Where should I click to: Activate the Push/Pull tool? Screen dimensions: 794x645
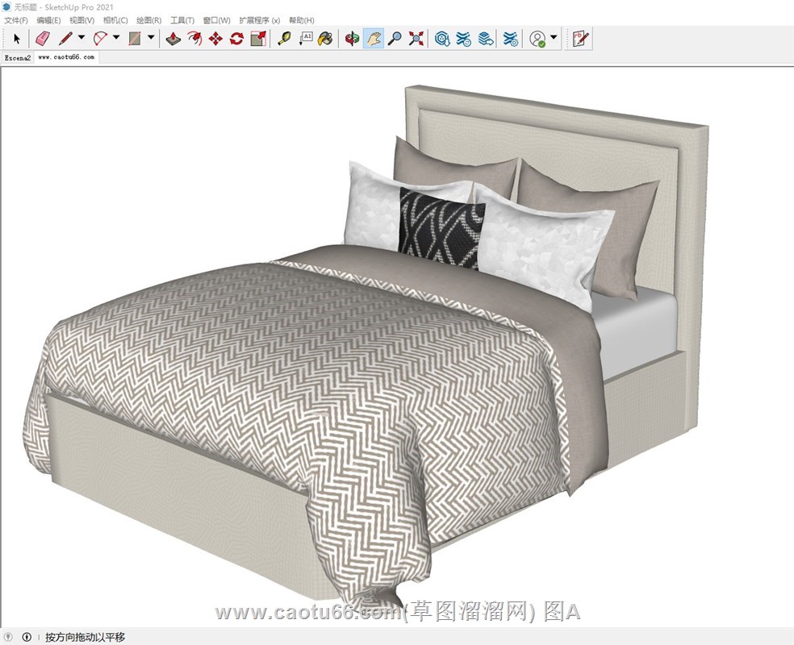[x=173, y=38]
